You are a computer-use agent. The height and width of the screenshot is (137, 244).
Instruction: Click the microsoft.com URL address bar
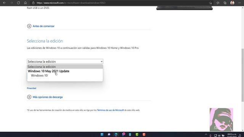(x=71, y=3)
